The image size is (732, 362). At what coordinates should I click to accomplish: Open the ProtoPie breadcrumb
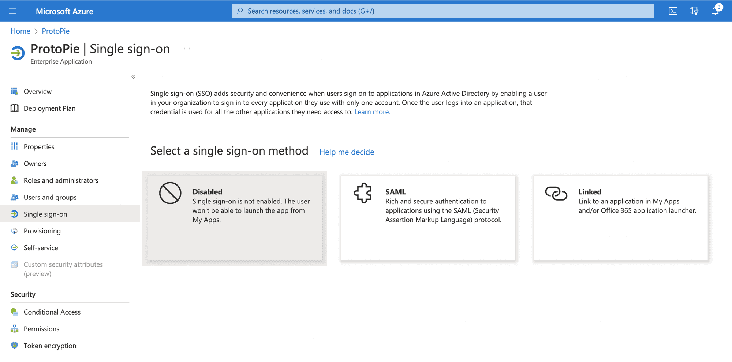coord(56,31)
